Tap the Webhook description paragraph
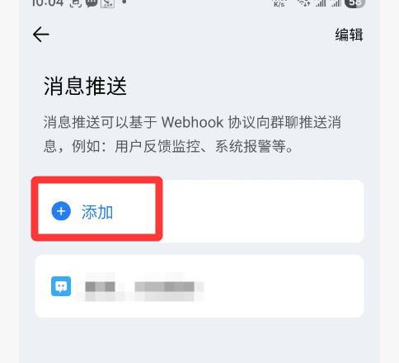Image resolution: width=399 pixels, height=363 pixels. pyautogui.click(x=192, y=134)
